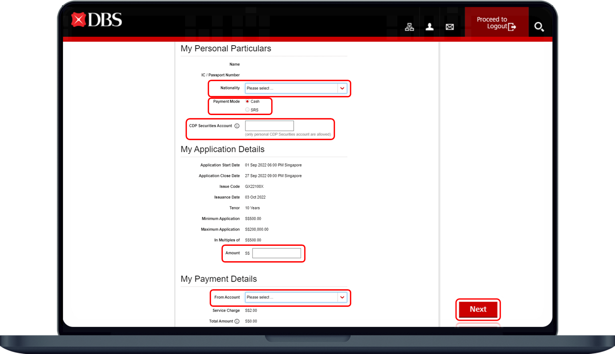Open the From Account dropdown
This screenshot has height=354, width=615.
[x=291, y=297]
